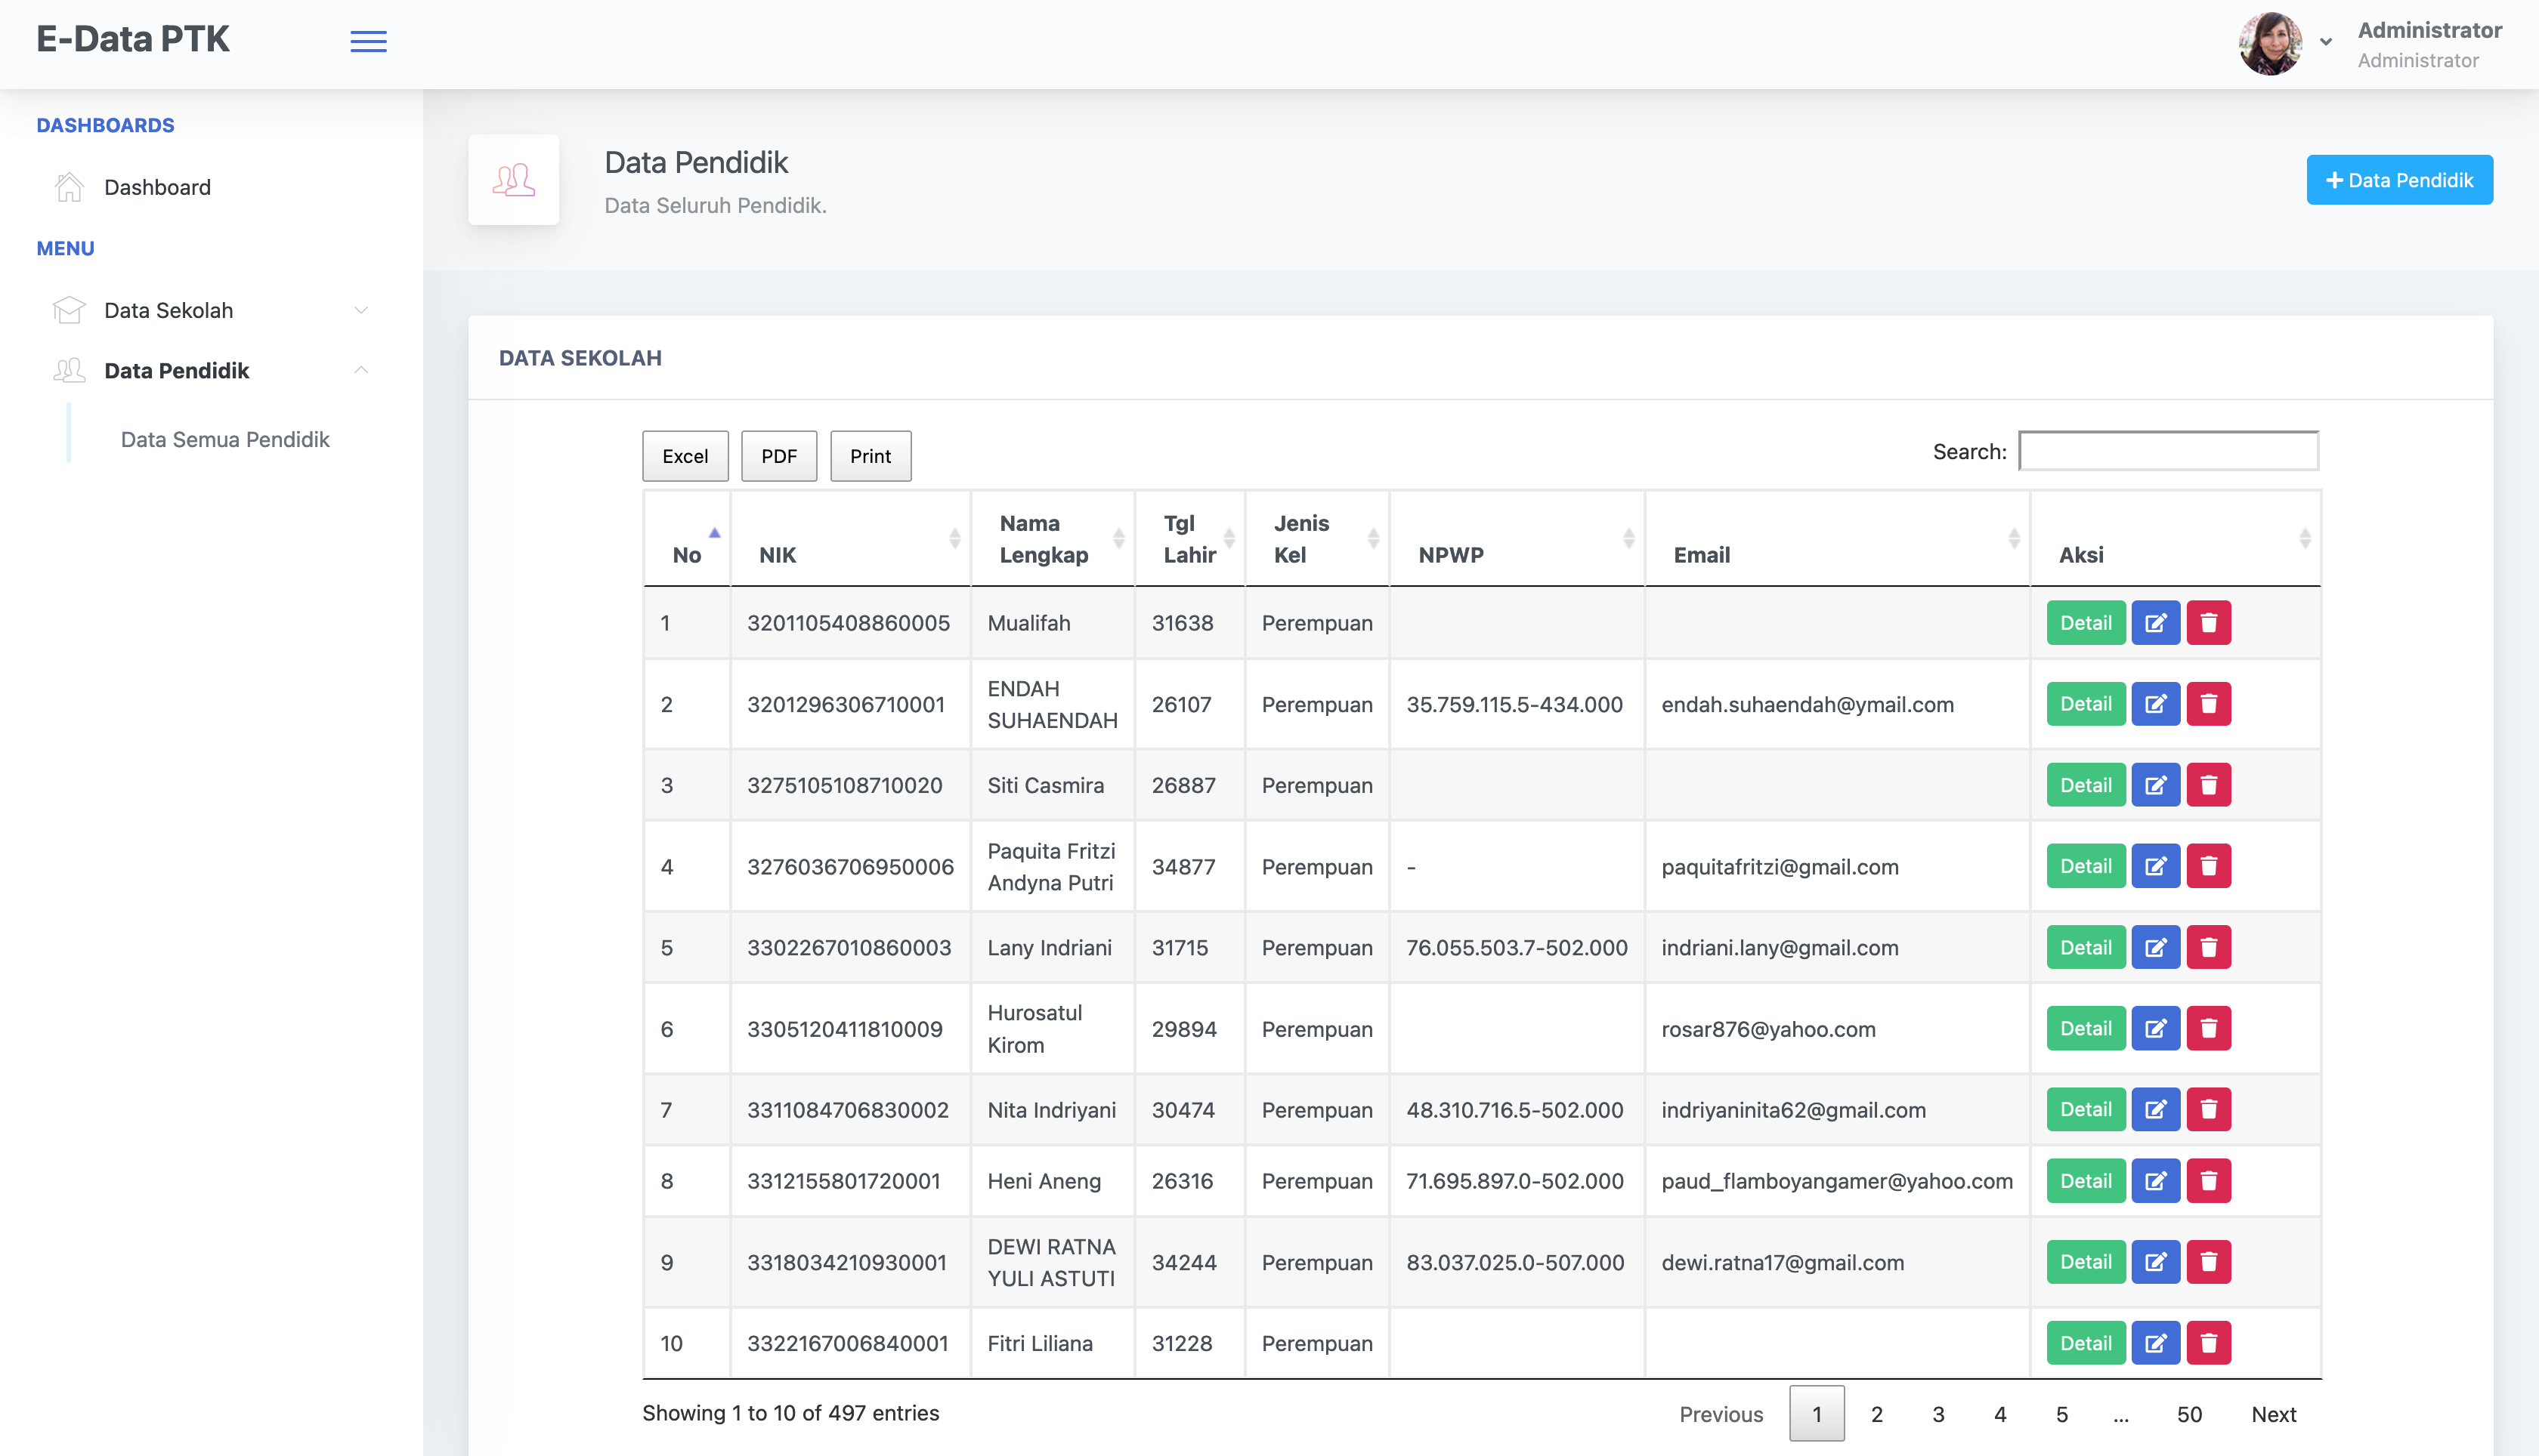This screenshot has width=2539, height=1456.
Task: Edit the Hurosatul Kirom row
Action: (2156, 1028)
